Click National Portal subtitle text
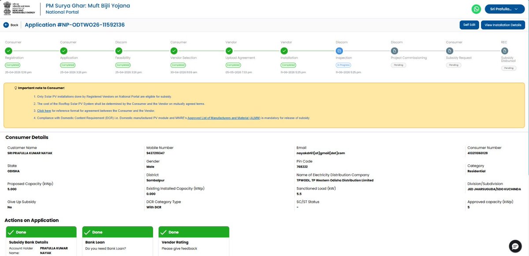529x256 pixels. click(62, 12)
